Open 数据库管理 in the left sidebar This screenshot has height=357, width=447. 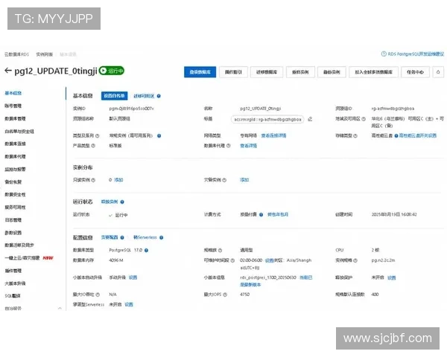click(15, 118)
